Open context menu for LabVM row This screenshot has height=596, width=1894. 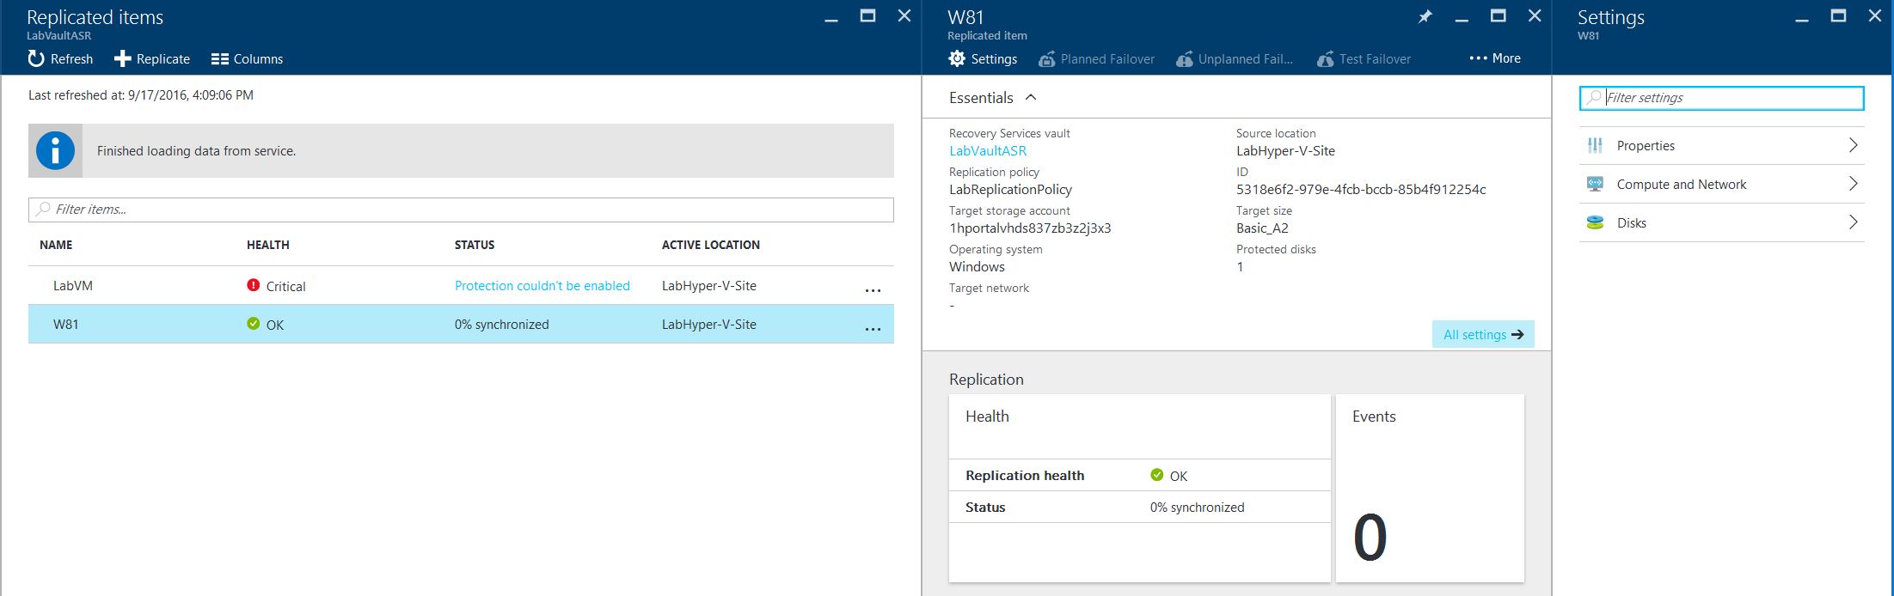pyautogui.click(x=873, y=290)
